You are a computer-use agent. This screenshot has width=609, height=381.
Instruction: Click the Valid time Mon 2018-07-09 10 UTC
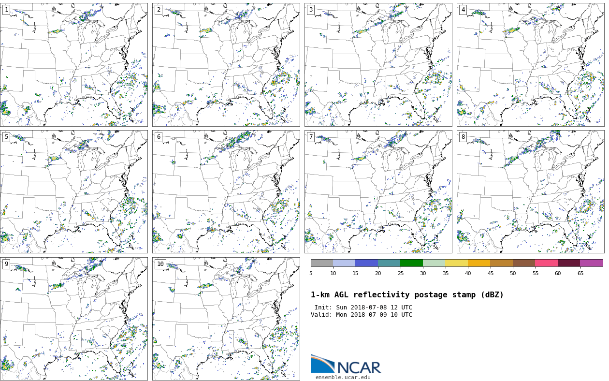point(362,315)
